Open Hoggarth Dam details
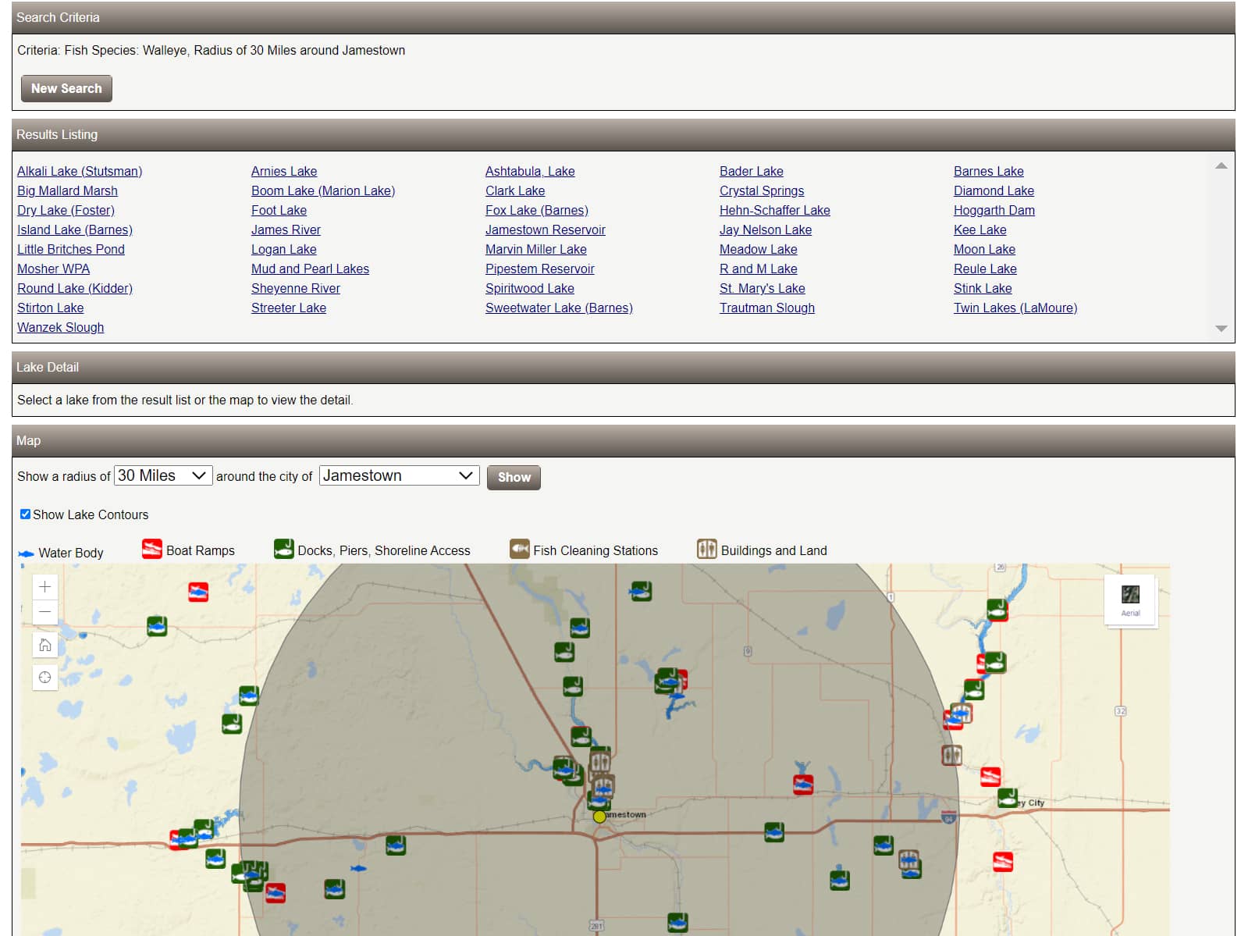 (994, 210)
